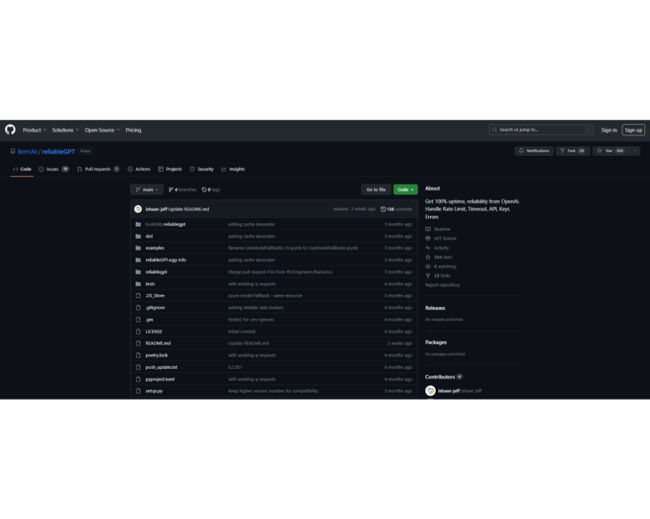Click the ishaan-jaff contributor avatar
650x519 pixels.
point(430,391)
